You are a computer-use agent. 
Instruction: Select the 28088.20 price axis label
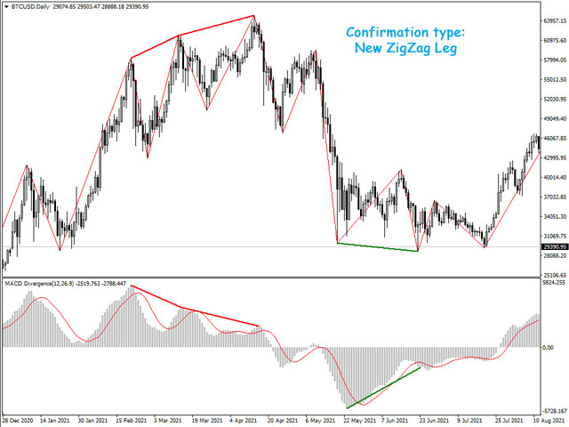[555, 256]
